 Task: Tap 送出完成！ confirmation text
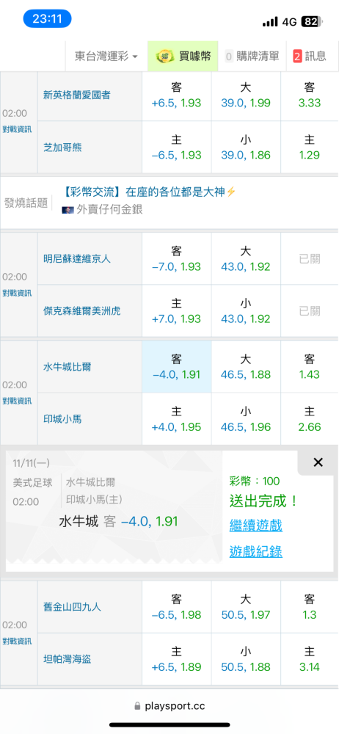click(x=264, y=501)
